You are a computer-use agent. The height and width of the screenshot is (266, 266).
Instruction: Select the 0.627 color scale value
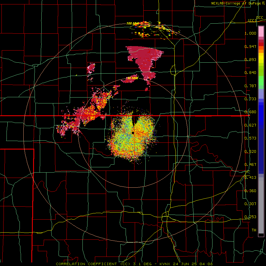point(250,125)
